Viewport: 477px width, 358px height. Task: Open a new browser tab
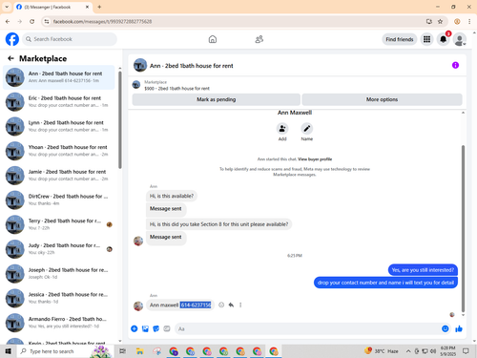coord(99,7)
